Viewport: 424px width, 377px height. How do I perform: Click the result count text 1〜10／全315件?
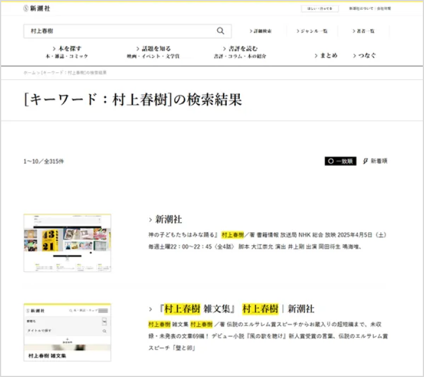[x=44, y=161]
